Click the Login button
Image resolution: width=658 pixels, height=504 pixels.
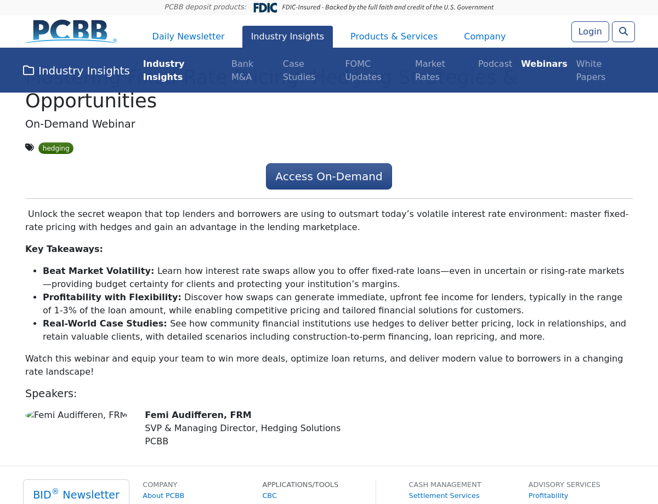tap(590, 32)
